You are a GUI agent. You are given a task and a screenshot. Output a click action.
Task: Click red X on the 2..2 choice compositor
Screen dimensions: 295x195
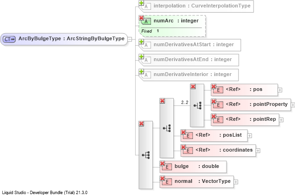[193, 86]
